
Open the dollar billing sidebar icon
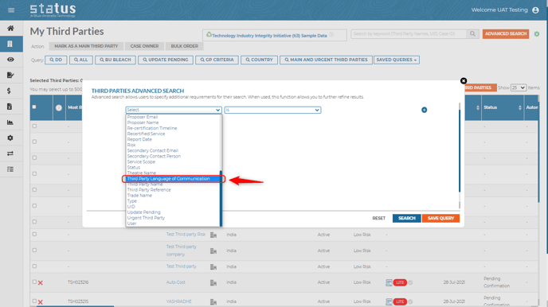[x=9, y=91]
